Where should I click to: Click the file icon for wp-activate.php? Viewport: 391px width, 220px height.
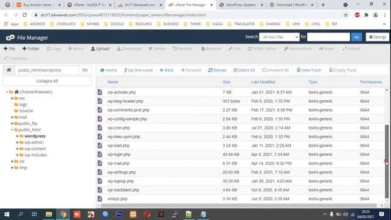coord(100,92)
